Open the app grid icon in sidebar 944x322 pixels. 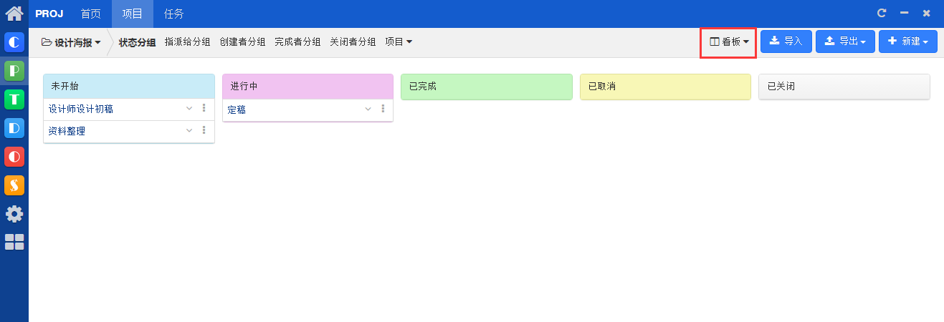[x=14, y=242]
